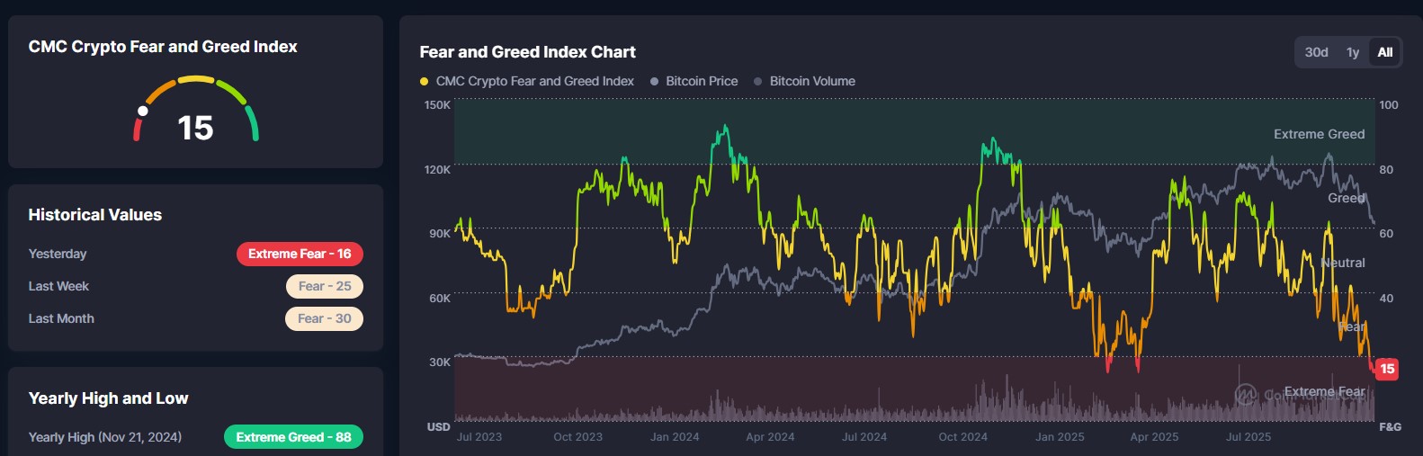This screenshot has width=1423, height=456.
Task: Click the Extreme Fear - 16 badge
Action: (300, 254)
